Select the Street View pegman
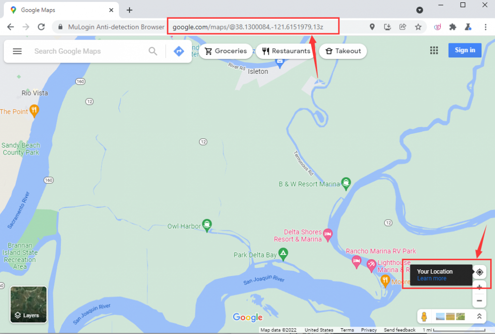The height and width of the screenshot is (334, 495). click(424, 316)
